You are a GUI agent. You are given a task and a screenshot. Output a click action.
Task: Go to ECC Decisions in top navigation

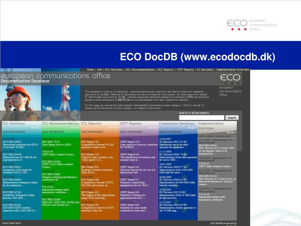[x=114, y=70]
